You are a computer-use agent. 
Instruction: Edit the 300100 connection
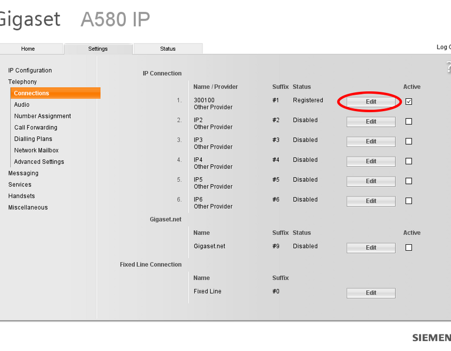coord(371,102)
